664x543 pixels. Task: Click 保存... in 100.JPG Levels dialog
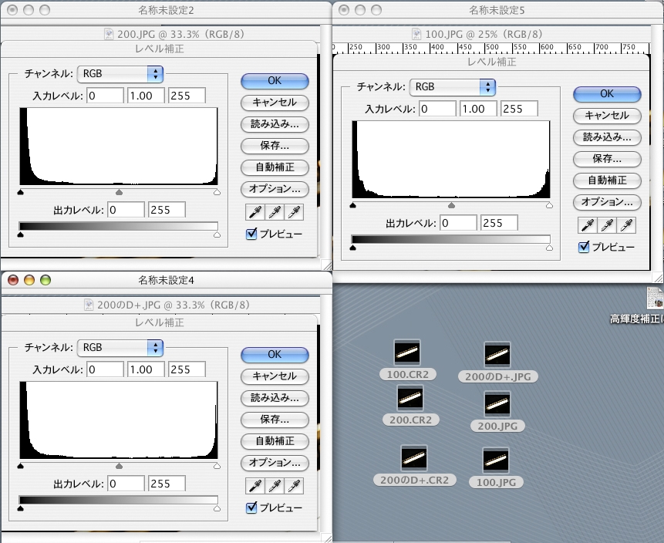607,159
